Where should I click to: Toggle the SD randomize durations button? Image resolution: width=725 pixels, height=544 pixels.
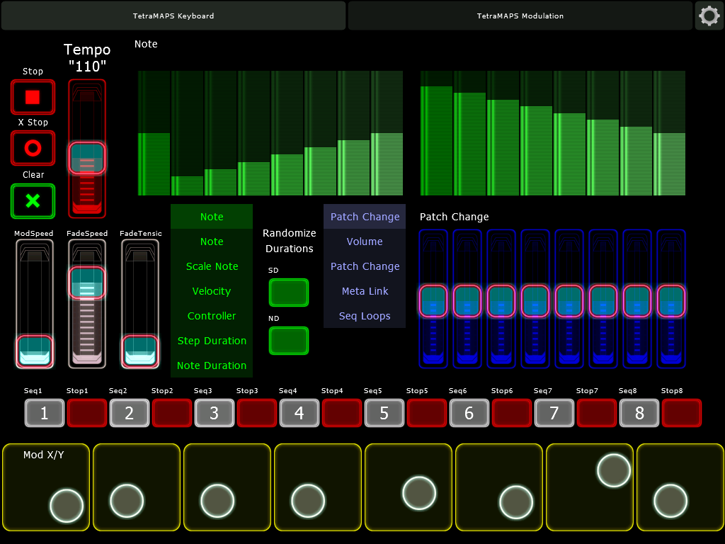(289, 293)
